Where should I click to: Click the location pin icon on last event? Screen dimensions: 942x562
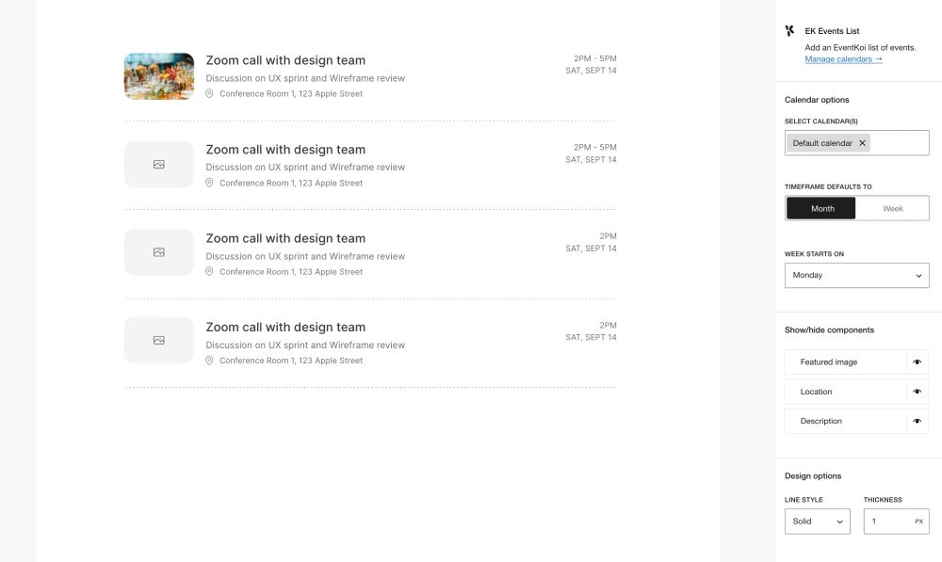209,361
